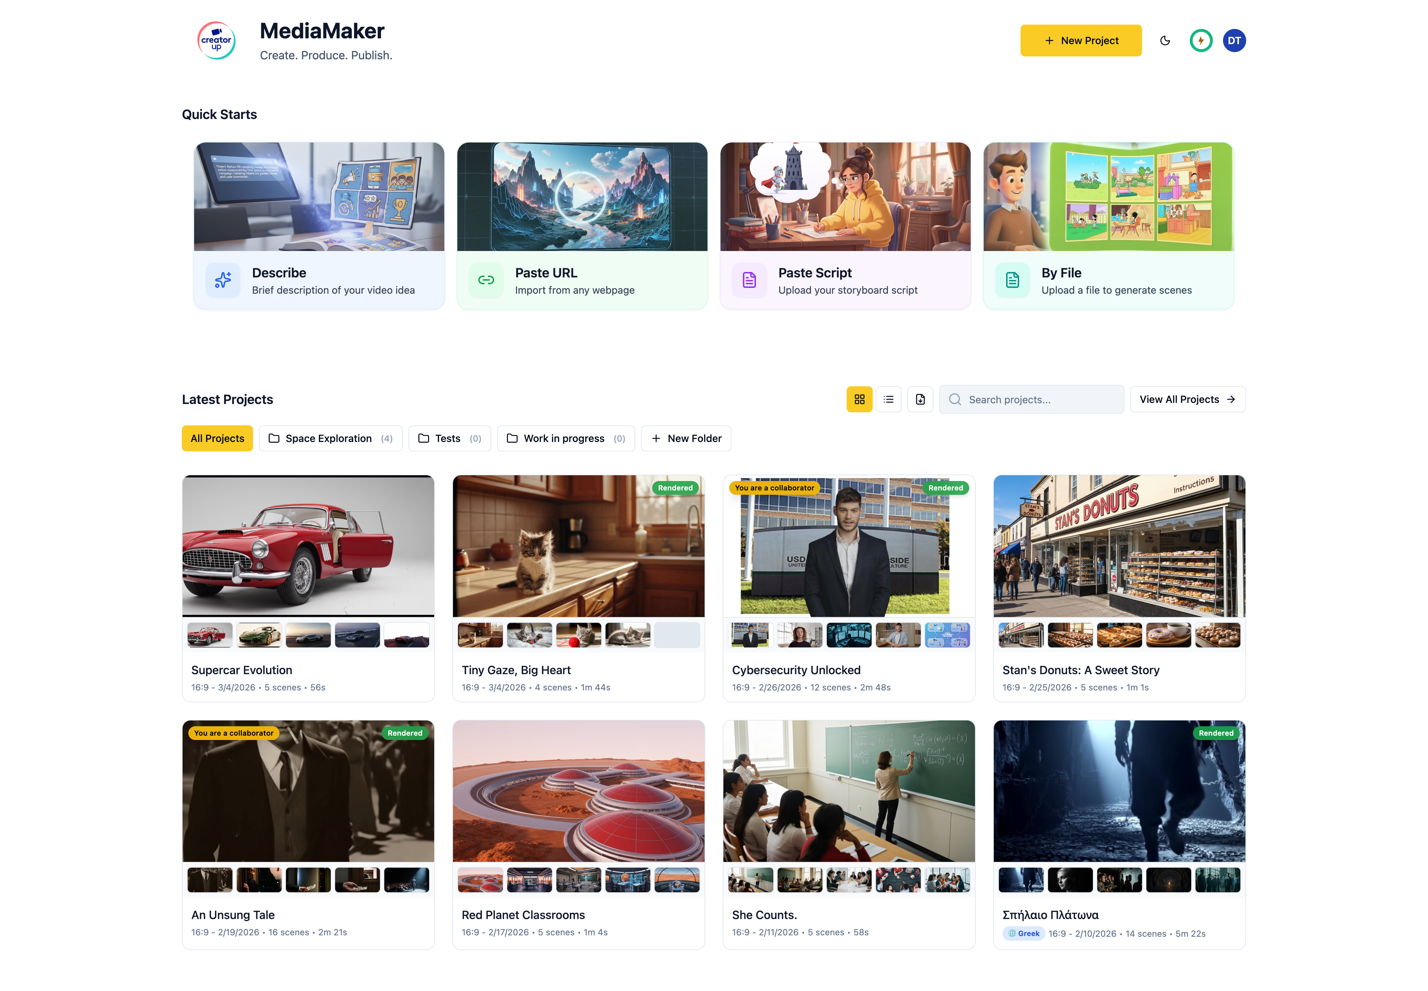The width and height of the screenshot is (1428, 991).
Task: Open View All Projects
Action: tap(1187, 399)
